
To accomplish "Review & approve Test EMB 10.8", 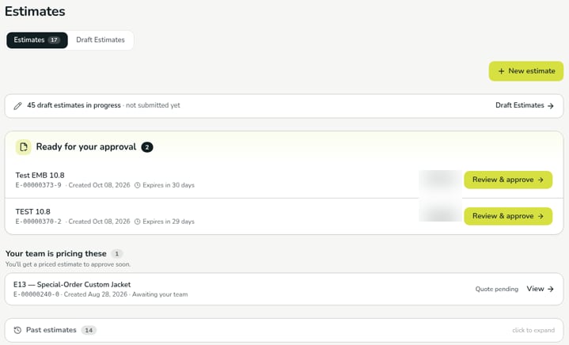I will [508, 180].
